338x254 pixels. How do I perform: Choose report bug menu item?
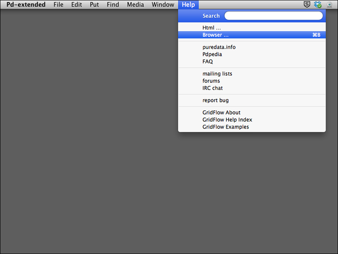point(252,100)
